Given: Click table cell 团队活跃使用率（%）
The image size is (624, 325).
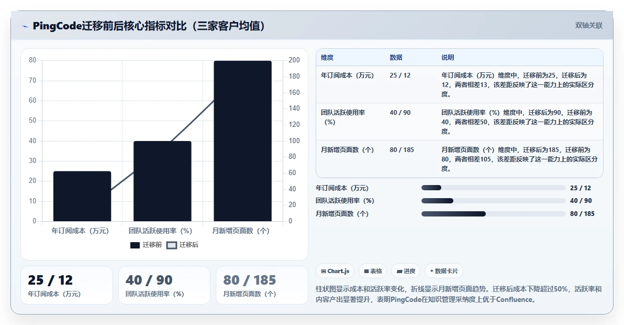Looking at the screenshot, I should tap(343, 117).
